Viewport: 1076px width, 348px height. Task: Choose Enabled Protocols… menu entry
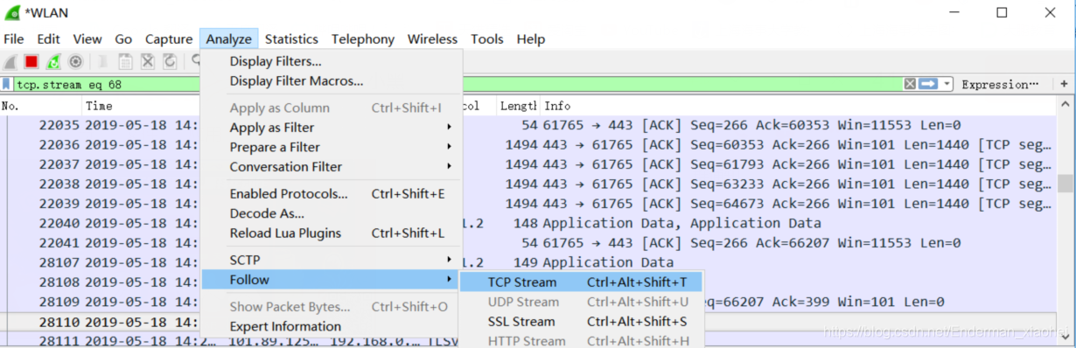(332, 194)
